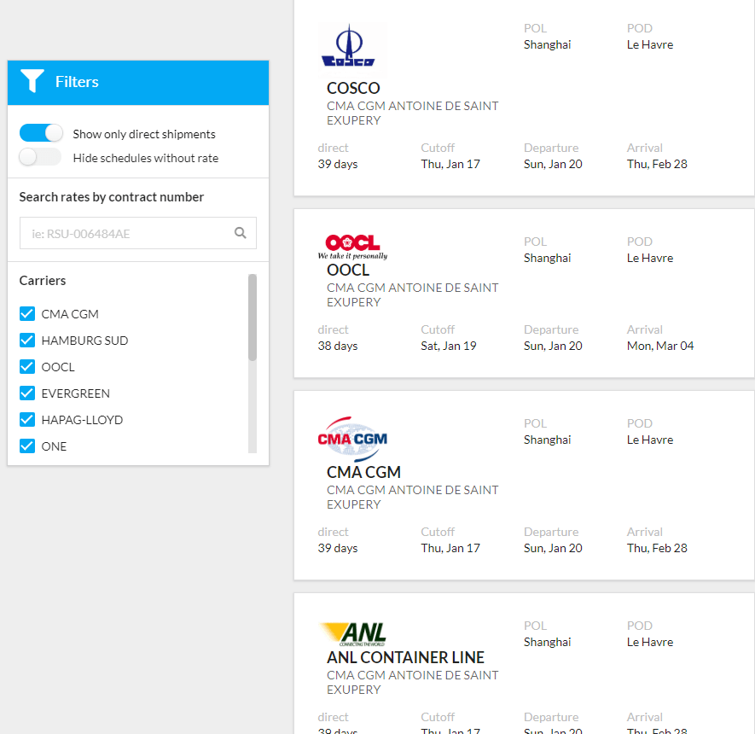Click Shanghai POL in the ANL card

[547, 642]
